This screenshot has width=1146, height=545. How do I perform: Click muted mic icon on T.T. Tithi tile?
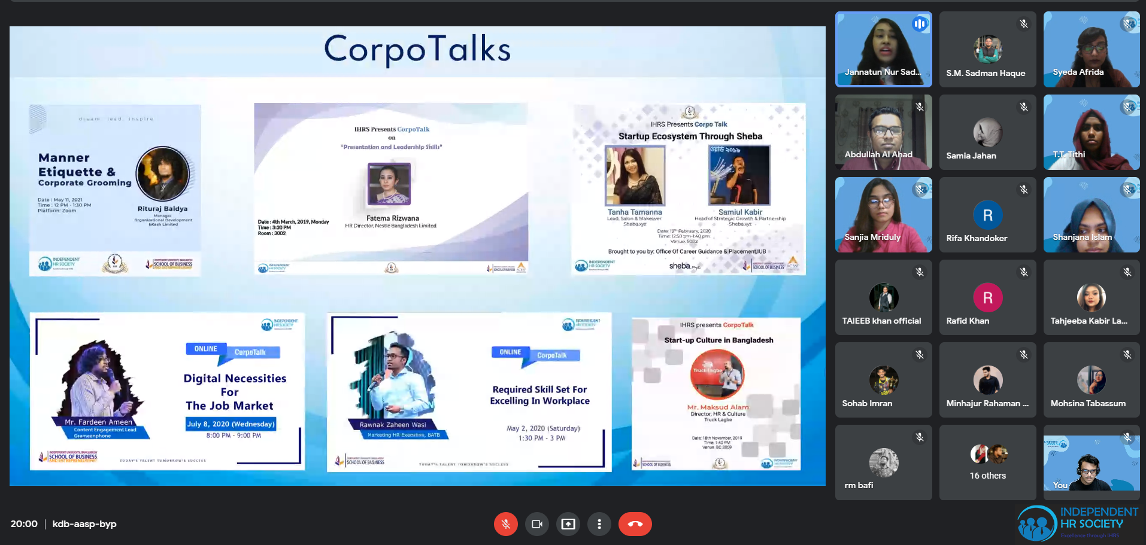[1128, 106]
